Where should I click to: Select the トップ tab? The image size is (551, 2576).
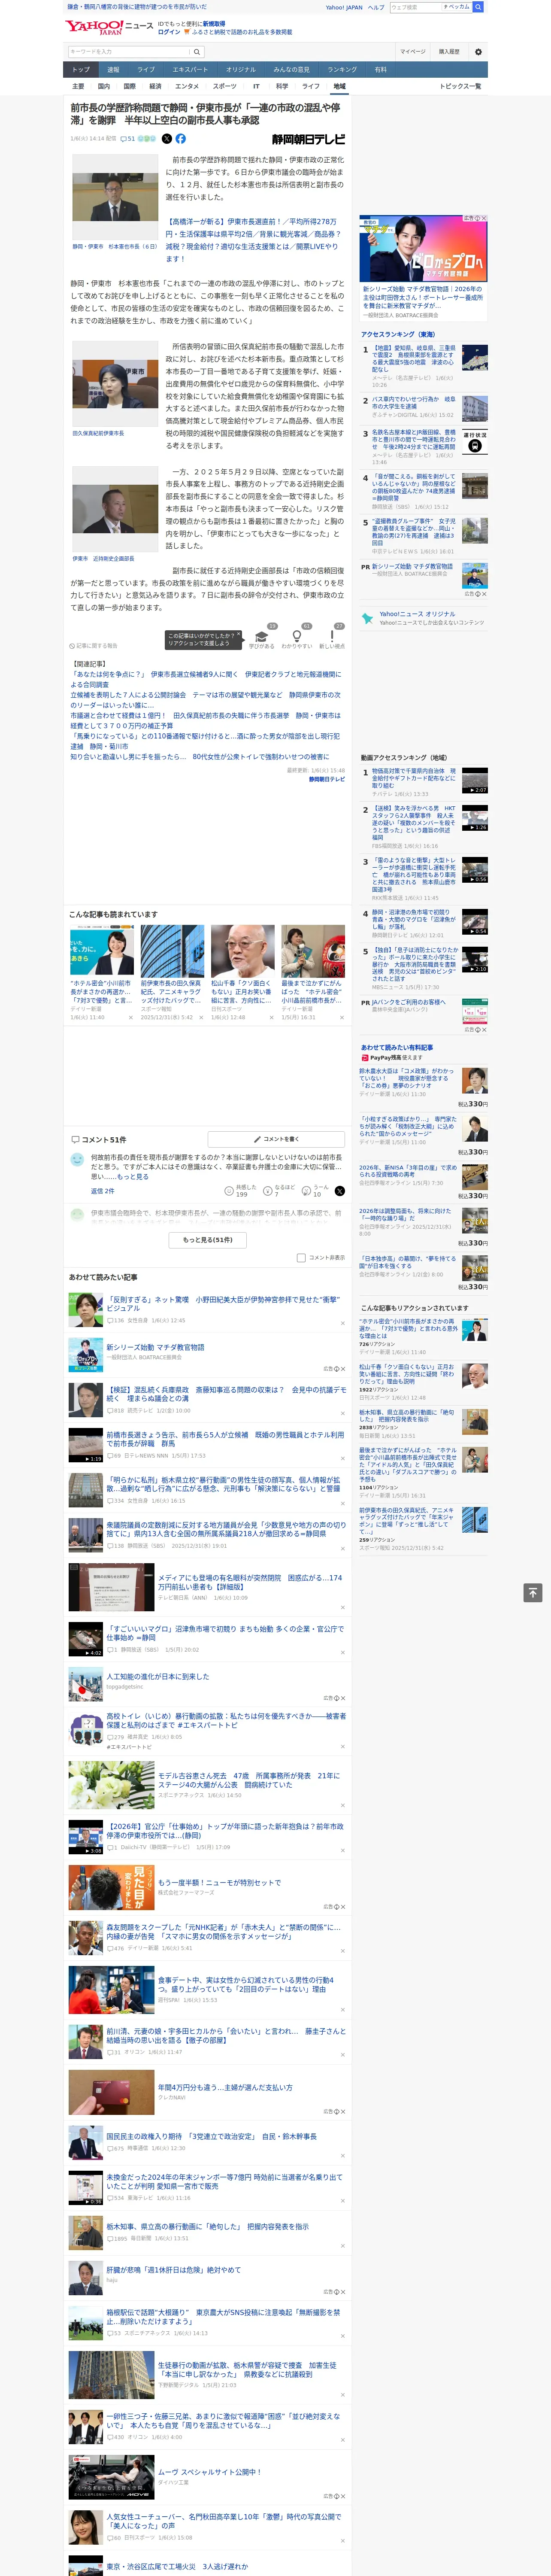click(81, 70)
